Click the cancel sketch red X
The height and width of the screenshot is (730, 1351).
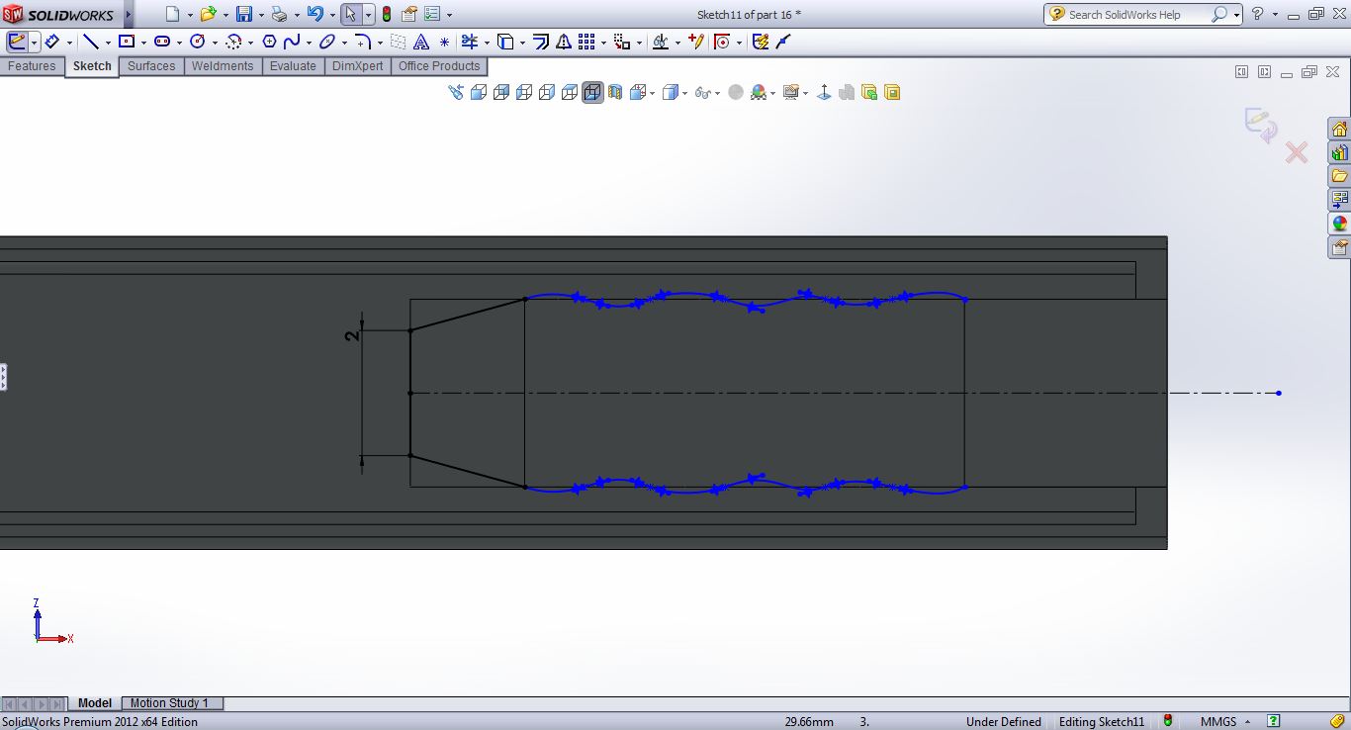coord(1296,152)
